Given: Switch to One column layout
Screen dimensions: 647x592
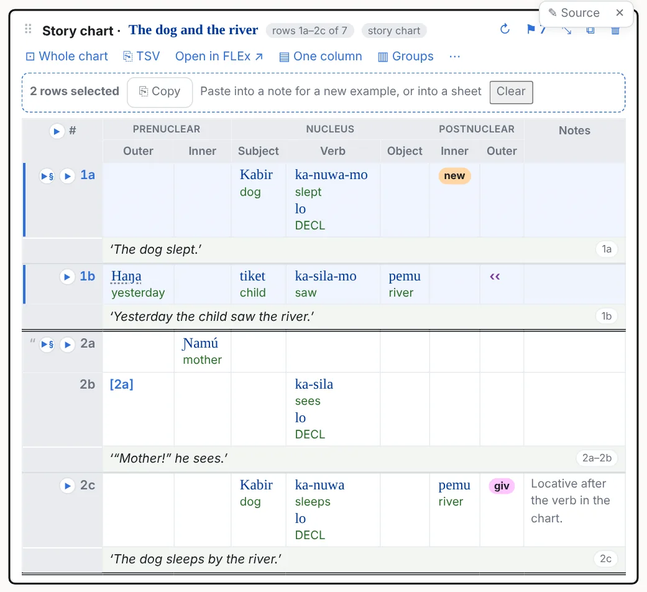Looking at the screenshot, I should point(321,56).
